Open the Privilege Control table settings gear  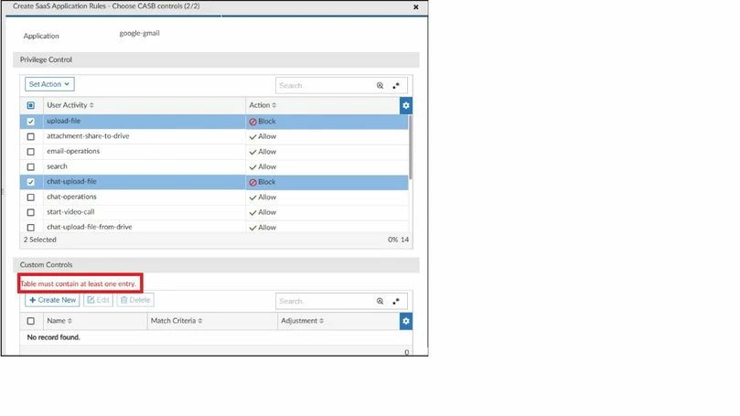coord(406,105)
